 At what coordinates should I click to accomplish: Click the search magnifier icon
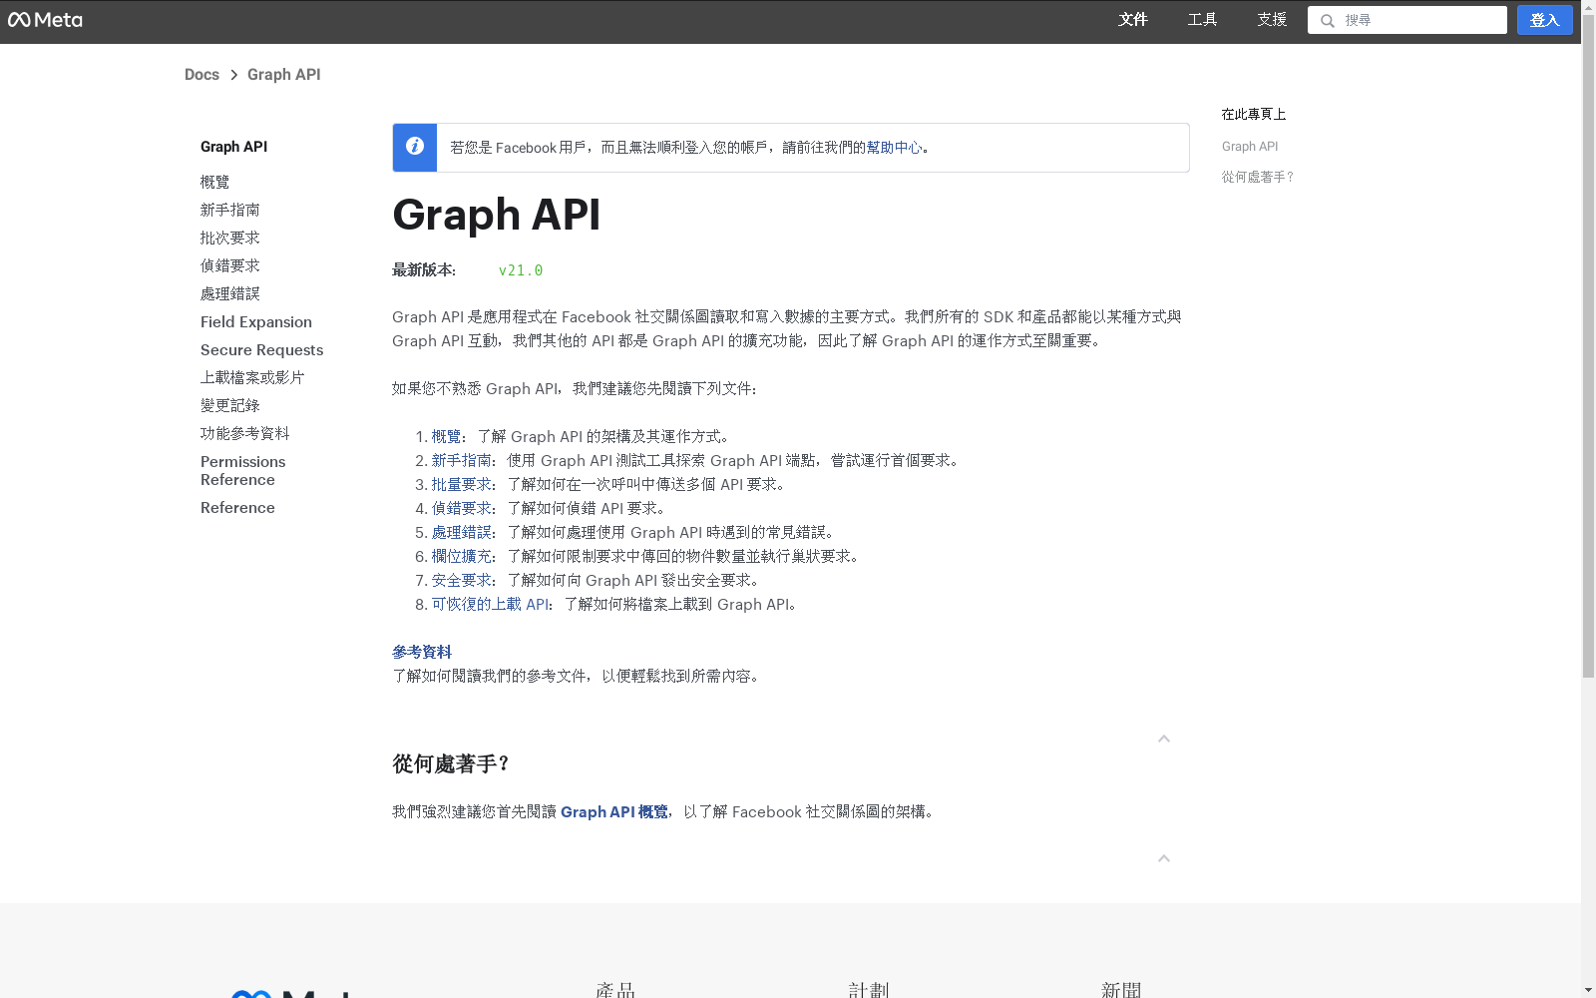click(x=1328, y=21)
